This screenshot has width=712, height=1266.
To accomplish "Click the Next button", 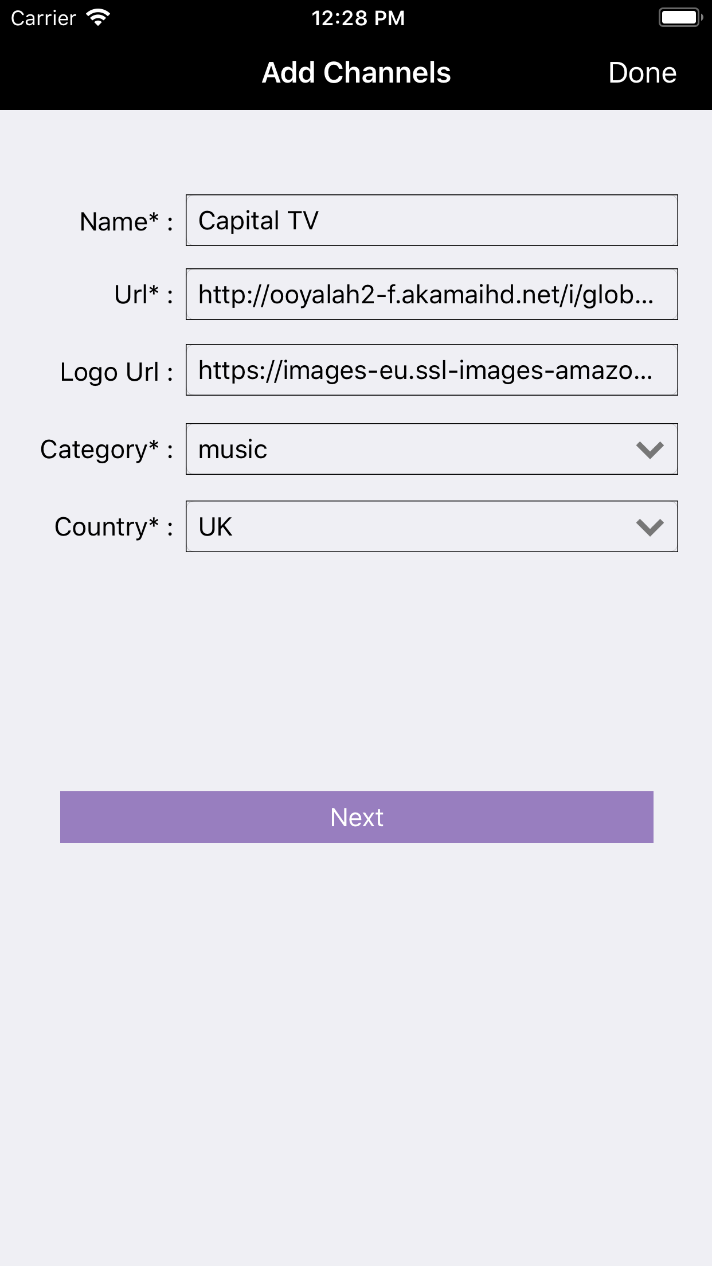I will point(357,817).
